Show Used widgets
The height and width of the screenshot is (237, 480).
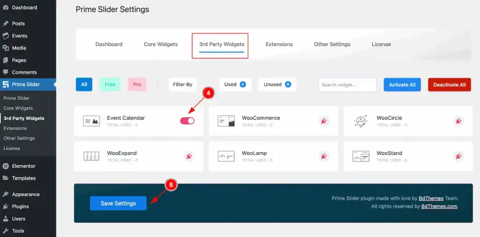tap(235, 84)
